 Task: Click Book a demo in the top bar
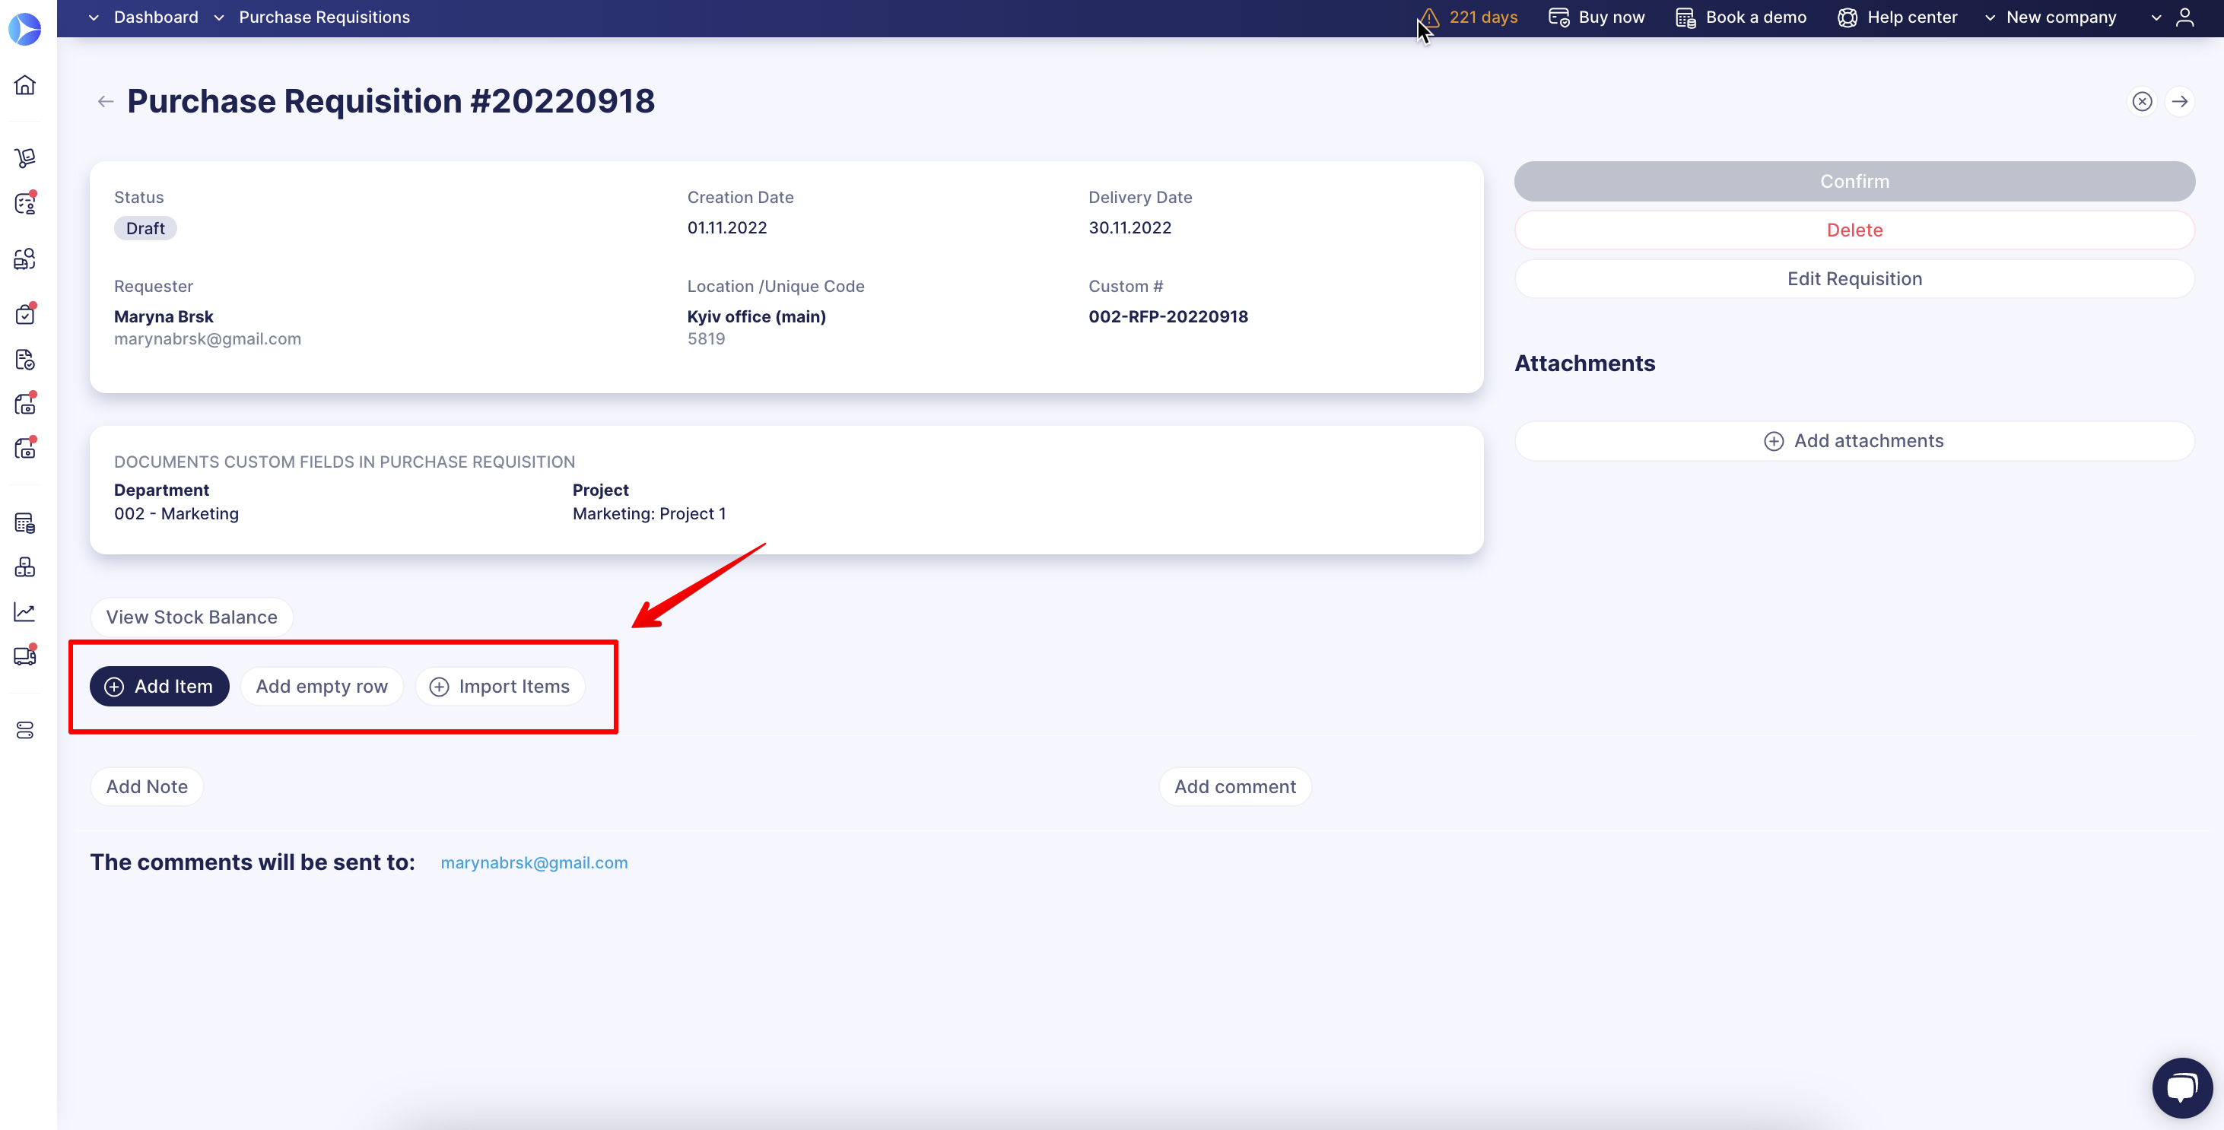(x=1756, y=17)
